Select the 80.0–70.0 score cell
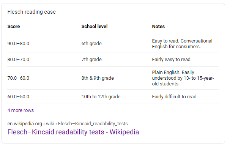Viewport: 227px width, 145px height. click(x=18, y=60)
